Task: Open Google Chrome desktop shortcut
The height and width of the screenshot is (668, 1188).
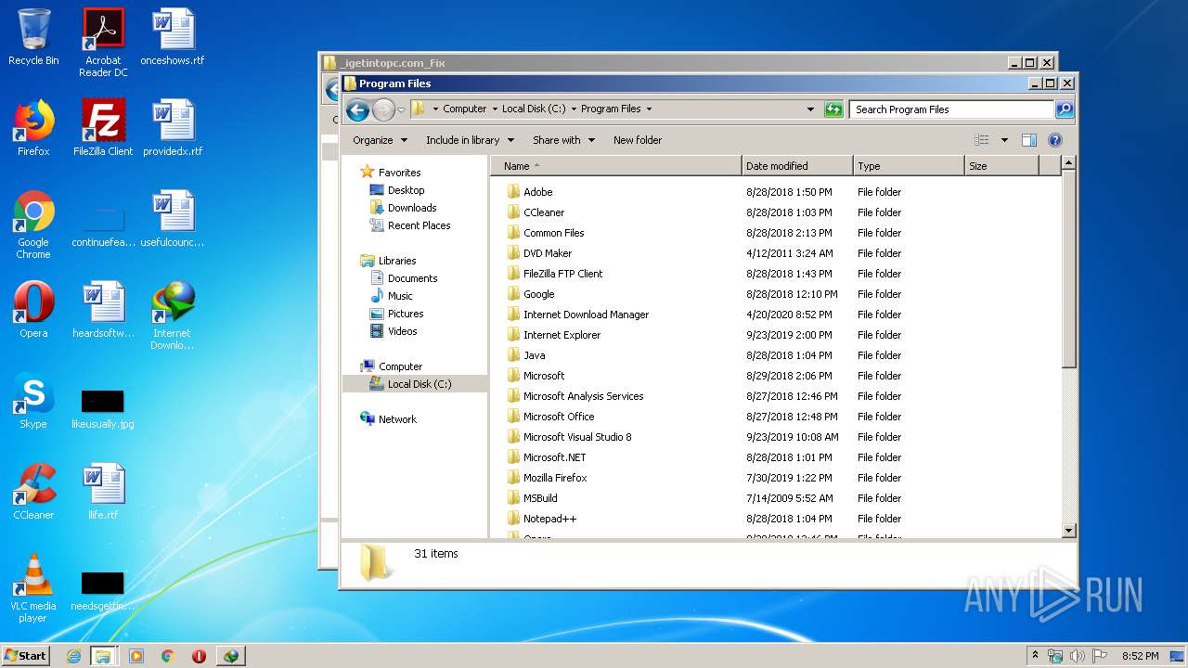Action: coord(33,225)
